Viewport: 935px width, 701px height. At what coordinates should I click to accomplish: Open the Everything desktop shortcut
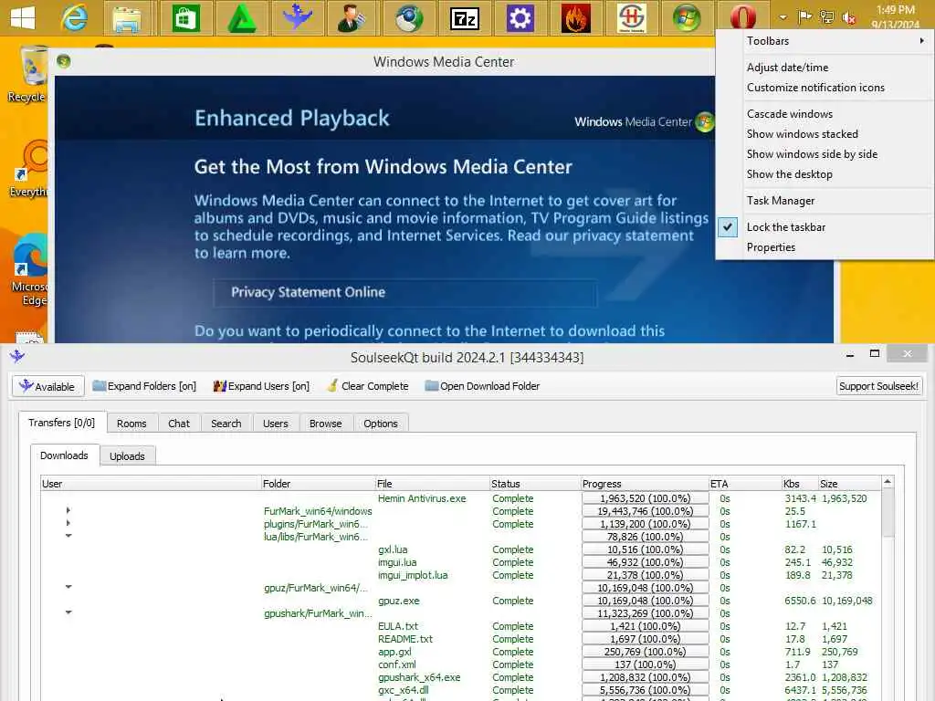[x=28, y=168]
